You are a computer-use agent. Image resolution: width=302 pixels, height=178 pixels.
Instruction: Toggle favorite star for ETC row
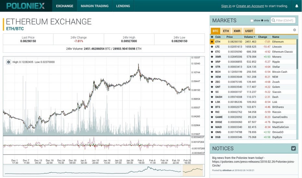[x=212, y=52]
